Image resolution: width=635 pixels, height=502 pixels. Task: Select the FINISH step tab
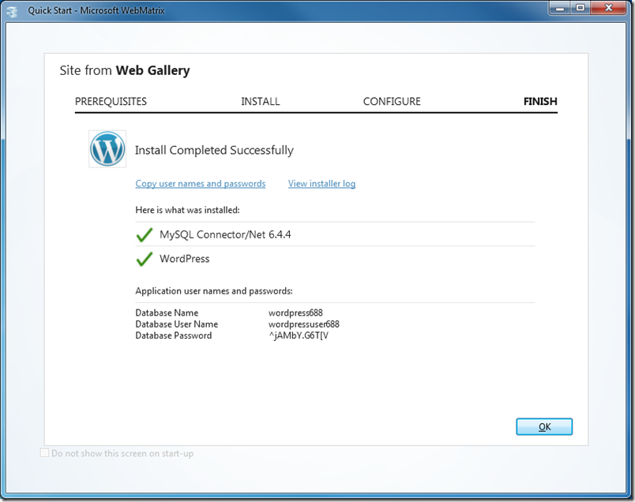(540, 101)
